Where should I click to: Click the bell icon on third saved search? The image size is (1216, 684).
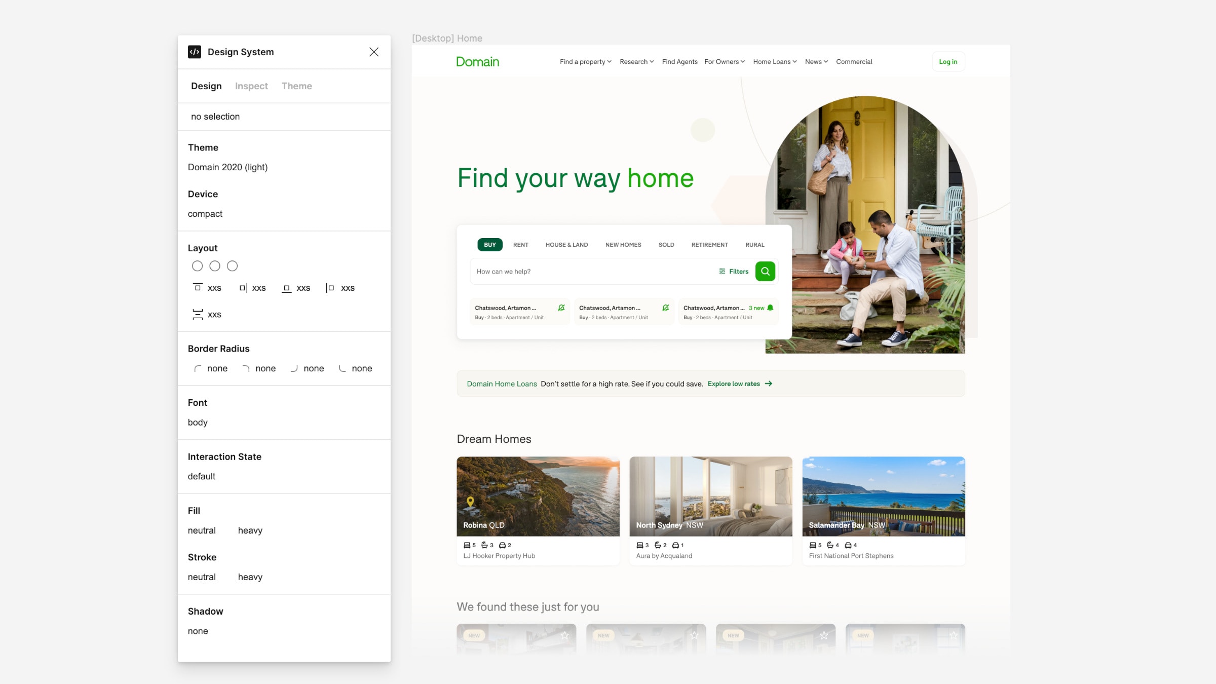click(x=770, y=308)
